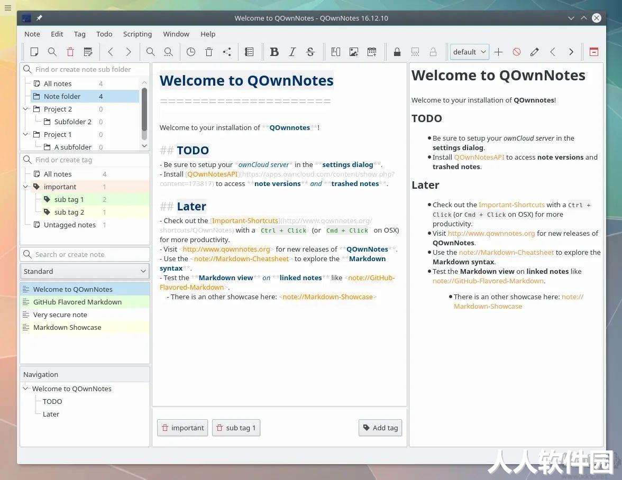Click the share note icon
This screenshot has width=622, height=480.
(x=227, y=52)
